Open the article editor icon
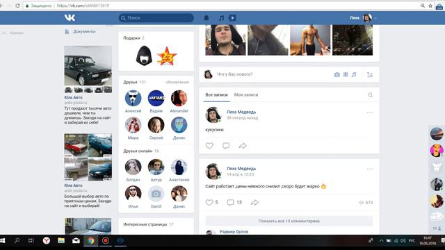The height and width of the screenshot is (250, 445). click(x=370, y=74)
